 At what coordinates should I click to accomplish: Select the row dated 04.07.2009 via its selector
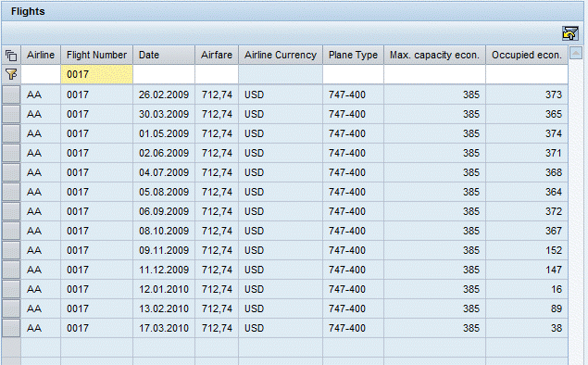point(11,172)
